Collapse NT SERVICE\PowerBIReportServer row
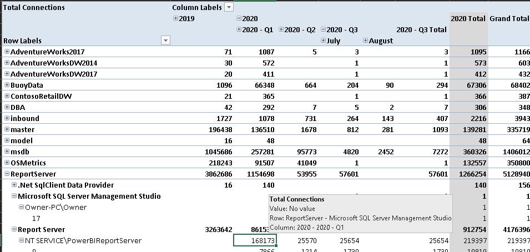This screenshot has width=530, height=252. point(21,240)
